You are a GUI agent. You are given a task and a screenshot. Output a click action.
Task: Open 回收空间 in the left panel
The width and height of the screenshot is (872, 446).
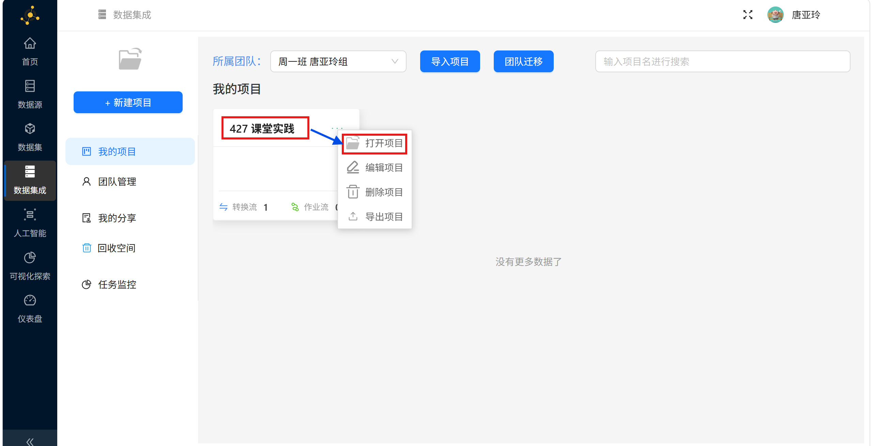116,248
